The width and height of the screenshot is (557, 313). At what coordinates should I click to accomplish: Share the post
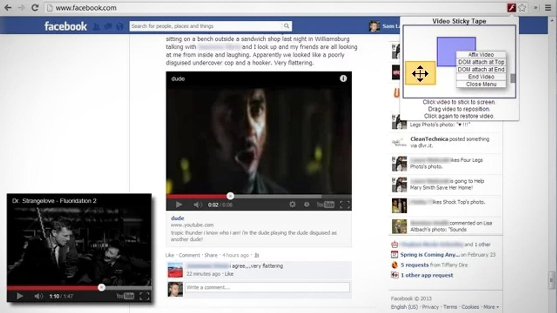coord(211,255)
